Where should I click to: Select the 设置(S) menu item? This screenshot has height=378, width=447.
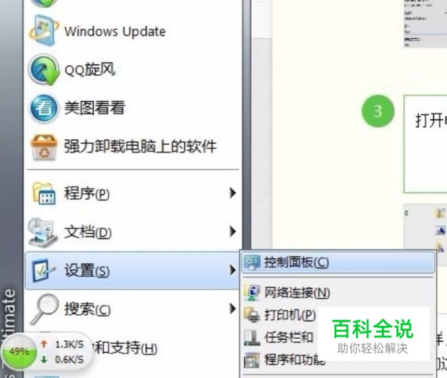coord(133,270)
